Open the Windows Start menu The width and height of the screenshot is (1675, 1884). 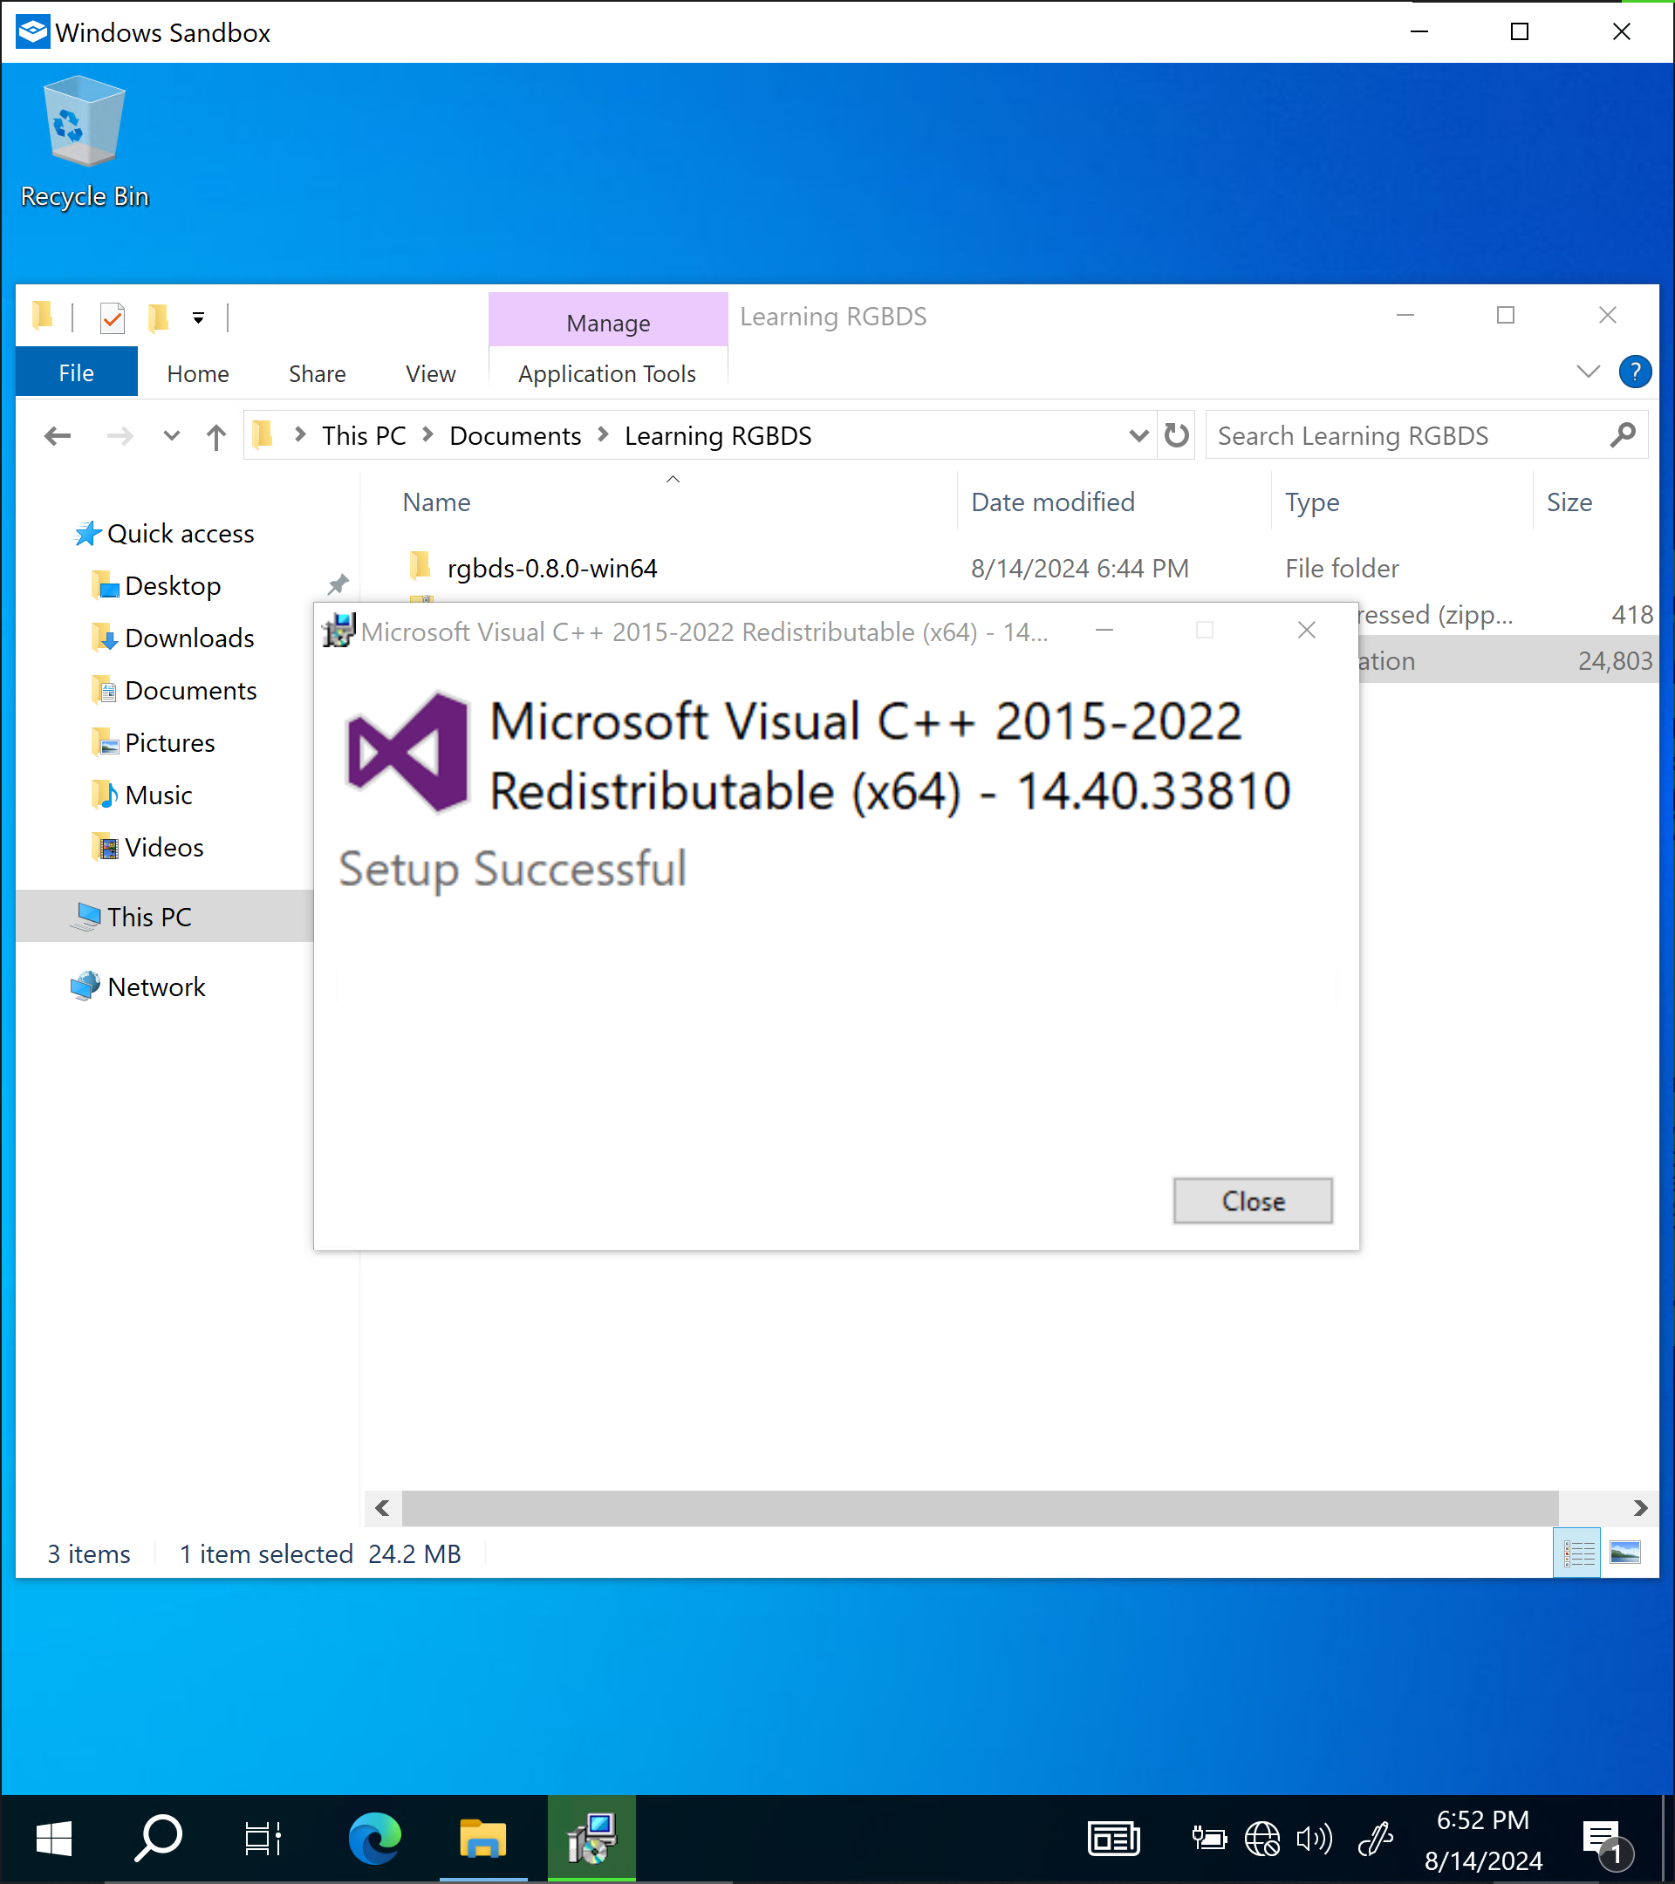pos(53,1839)
